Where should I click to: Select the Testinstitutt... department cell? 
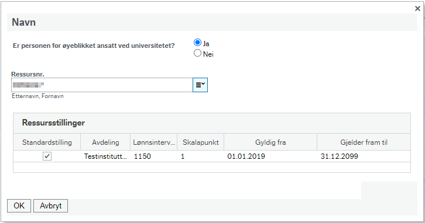point(105,156)
